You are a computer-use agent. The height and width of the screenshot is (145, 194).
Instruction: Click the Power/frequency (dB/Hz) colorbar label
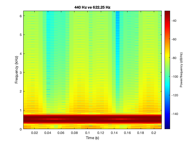coord(181,70)
